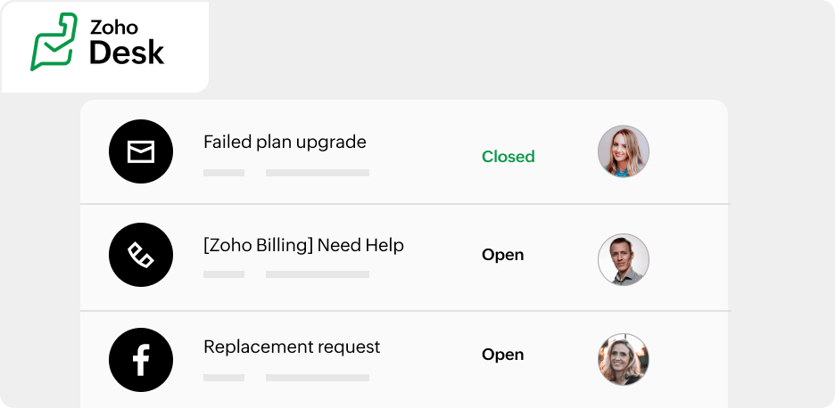Select agent avatar on Failed plan upgrade
835x408 pixels.
[x=623, y=151]
